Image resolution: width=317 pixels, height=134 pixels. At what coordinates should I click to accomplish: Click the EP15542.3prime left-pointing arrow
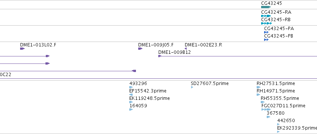(x=131, y=95)
